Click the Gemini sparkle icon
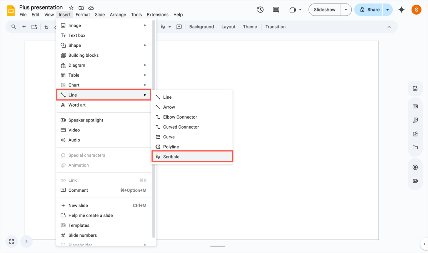Viewport: 428px width, 253px height. coord(402,10)
